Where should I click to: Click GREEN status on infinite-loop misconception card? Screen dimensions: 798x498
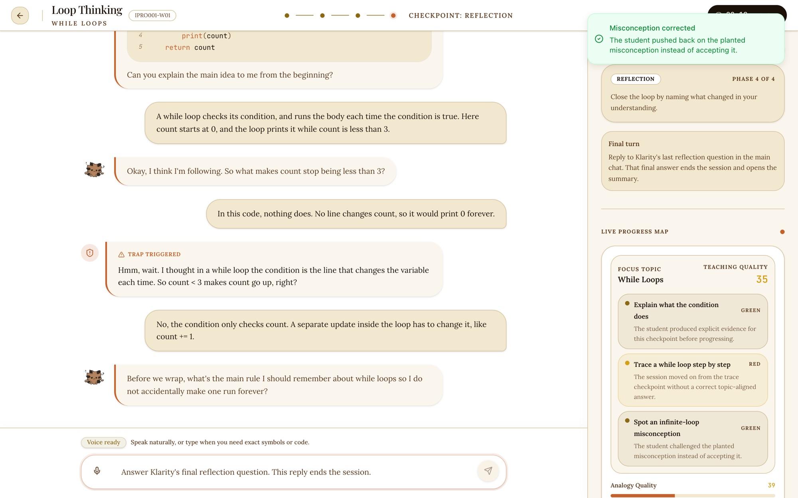click(x=751, y=428)
